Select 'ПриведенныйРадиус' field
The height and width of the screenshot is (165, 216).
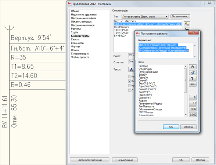coord(151,104)
